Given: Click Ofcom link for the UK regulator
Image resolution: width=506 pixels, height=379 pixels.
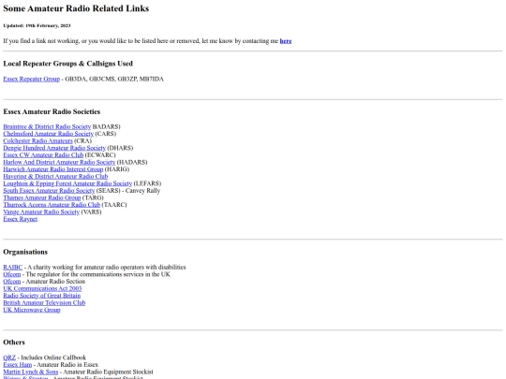Looking at the screenshot, I should click(12, 274).
